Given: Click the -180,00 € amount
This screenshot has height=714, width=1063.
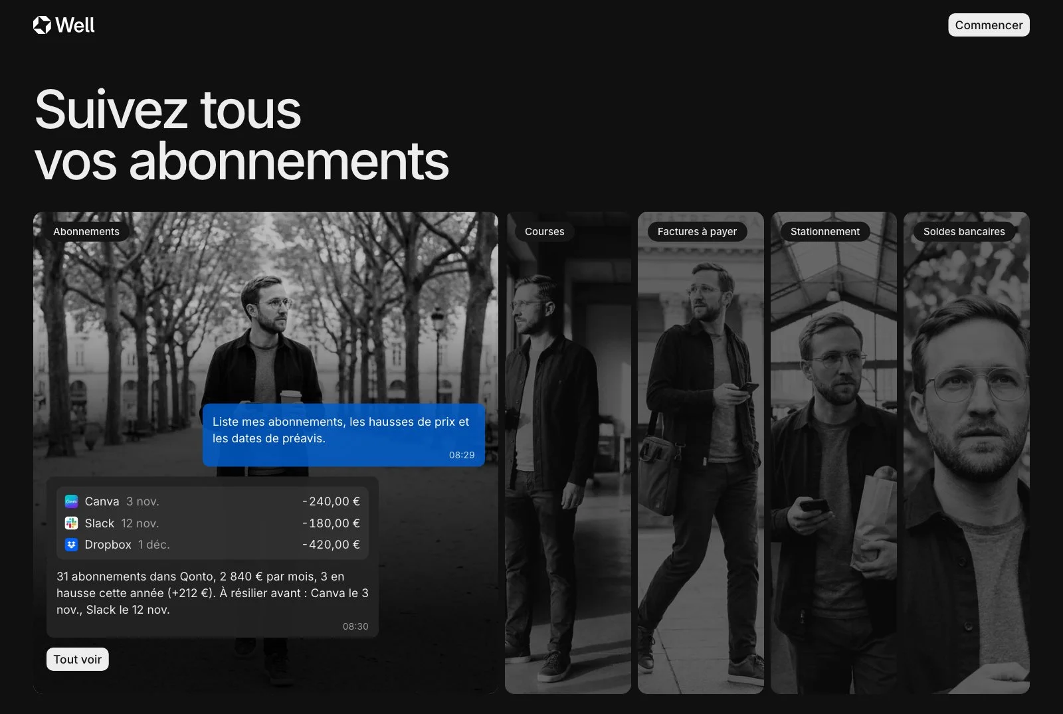Looking at the screenshot, I should pyautogui.click(x=331, y=523).
